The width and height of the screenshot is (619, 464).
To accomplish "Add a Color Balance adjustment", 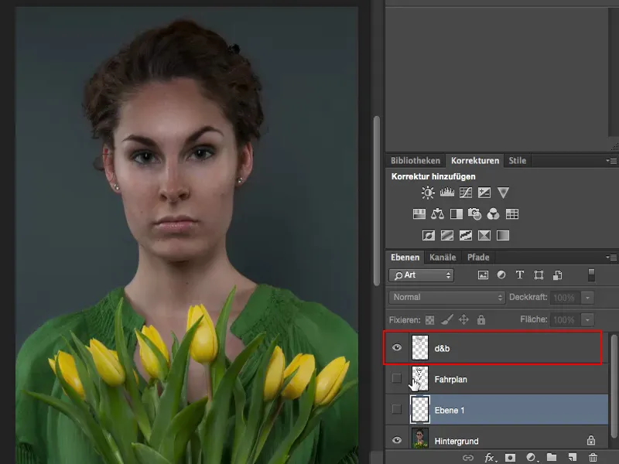I will 437,214.
